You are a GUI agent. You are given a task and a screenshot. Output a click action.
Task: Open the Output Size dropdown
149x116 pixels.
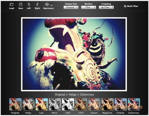point(71,7)
